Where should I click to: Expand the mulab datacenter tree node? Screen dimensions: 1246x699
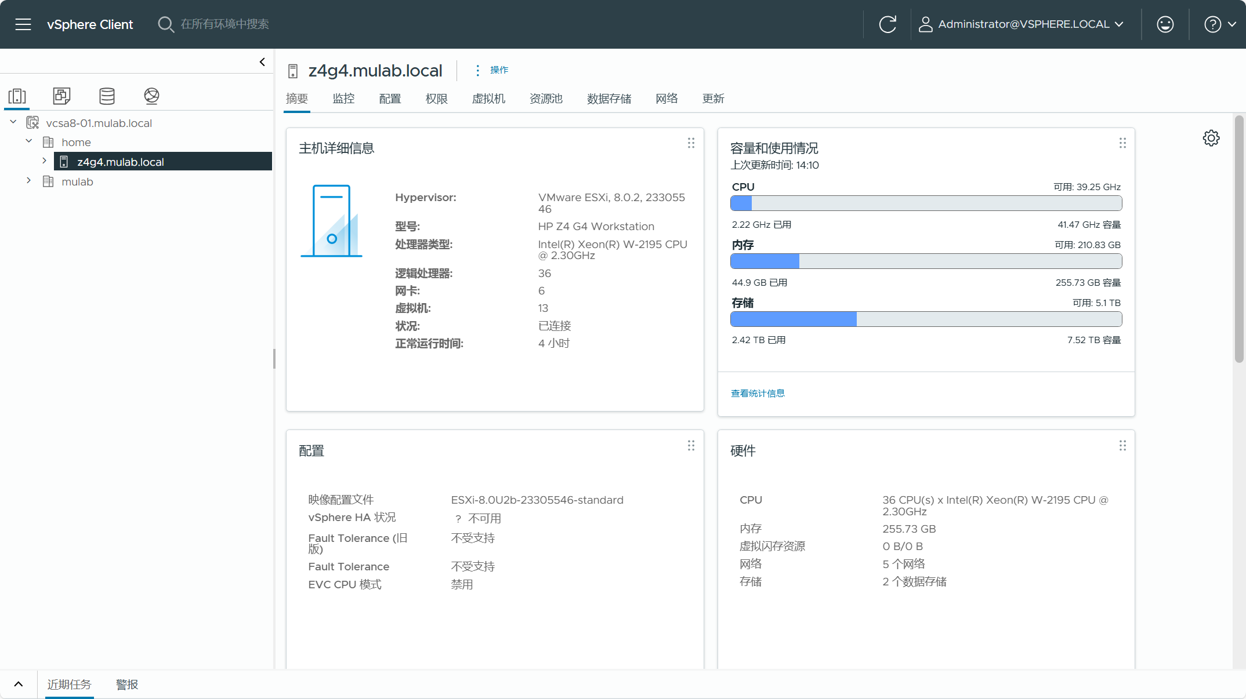(29, 181)
